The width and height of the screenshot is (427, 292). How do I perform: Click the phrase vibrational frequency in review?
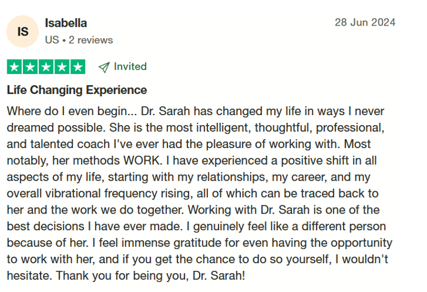click(101, 194)
